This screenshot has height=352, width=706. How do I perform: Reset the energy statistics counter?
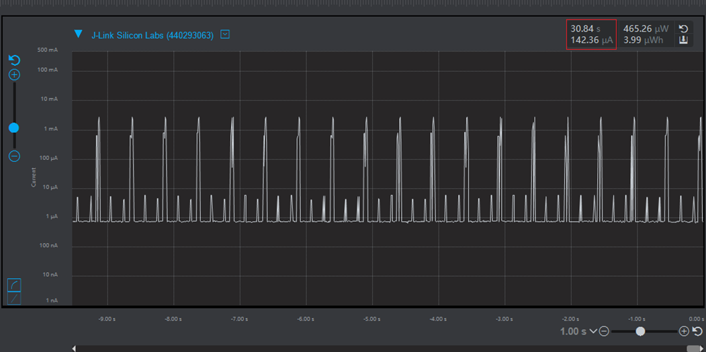683,29
